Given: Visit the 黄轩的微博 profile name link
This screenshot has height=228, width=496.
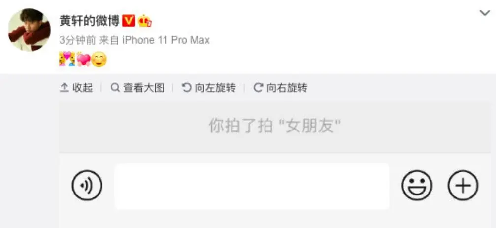Looking at the screenshot, I should tap(89, 21).
